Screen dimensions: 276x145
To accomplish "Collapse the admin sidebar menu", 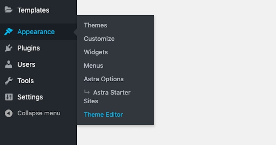I will click(x=39, y=113).
